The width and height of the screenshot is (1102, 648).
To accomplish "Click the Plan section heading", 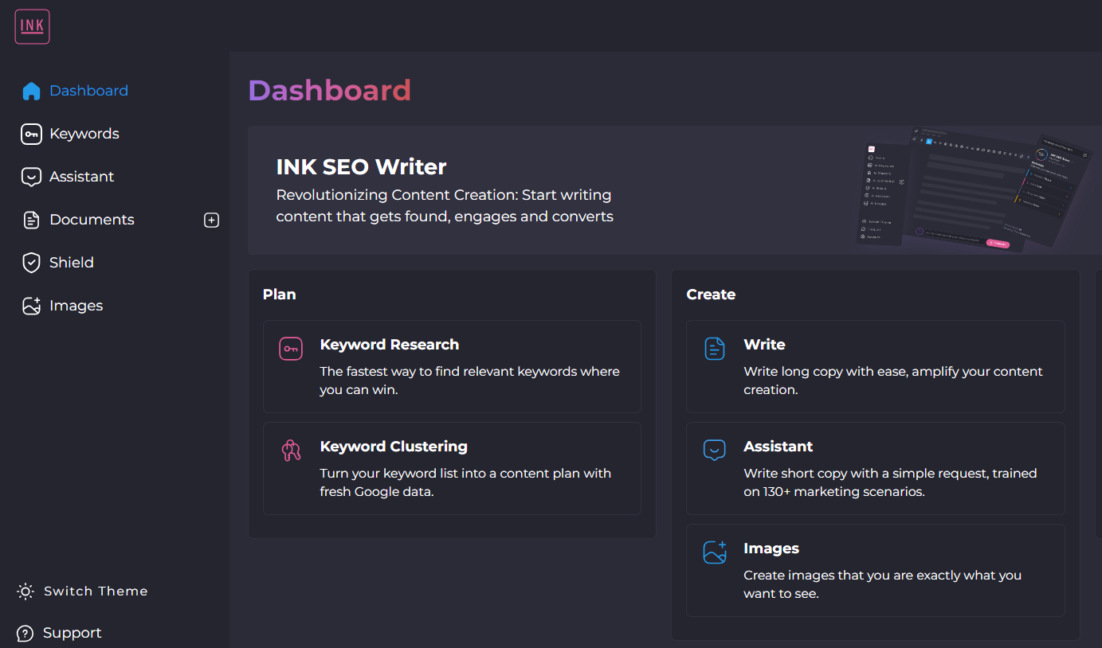I will [280, 295].
